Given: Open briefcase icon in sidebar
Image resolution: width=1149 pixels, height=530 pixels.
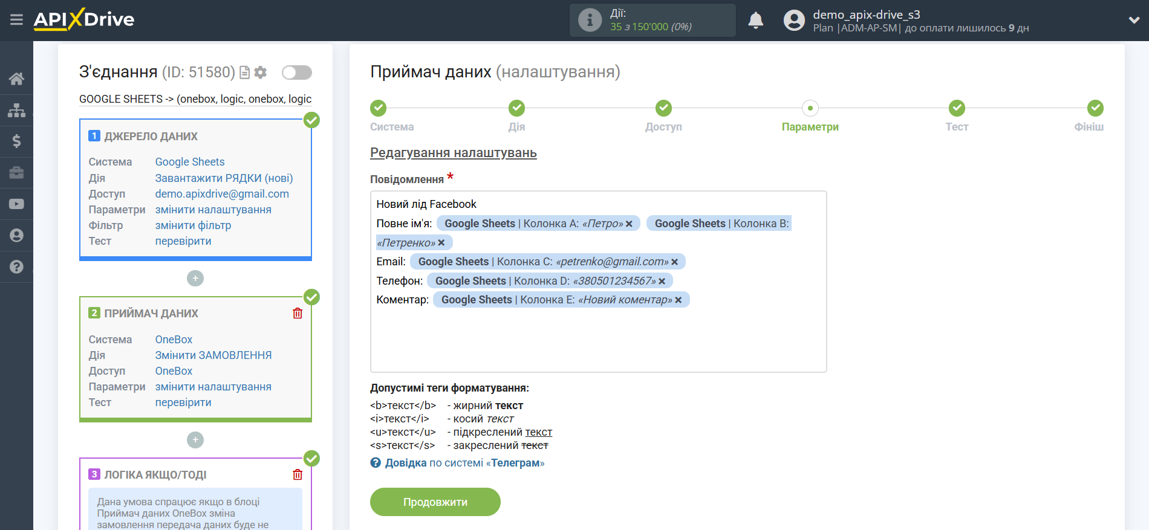Looking at the screenshot, I should click(16, 173).
